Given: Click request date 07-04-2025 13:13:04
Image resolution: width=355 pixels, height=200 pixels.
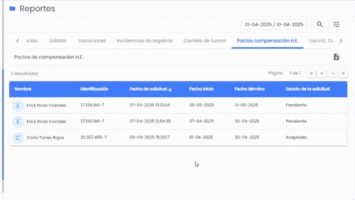Looking at the screenshot, I should tap(149, 105).
